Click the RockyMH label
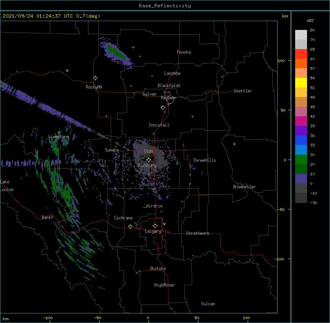This screenshot has height=323, width=330. click(94, 87)
